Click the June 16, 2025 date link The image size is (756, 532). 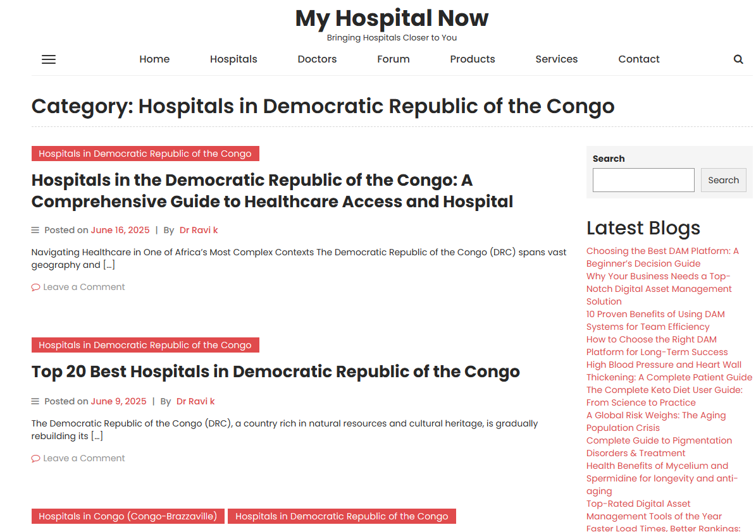[x=120, y=229]
